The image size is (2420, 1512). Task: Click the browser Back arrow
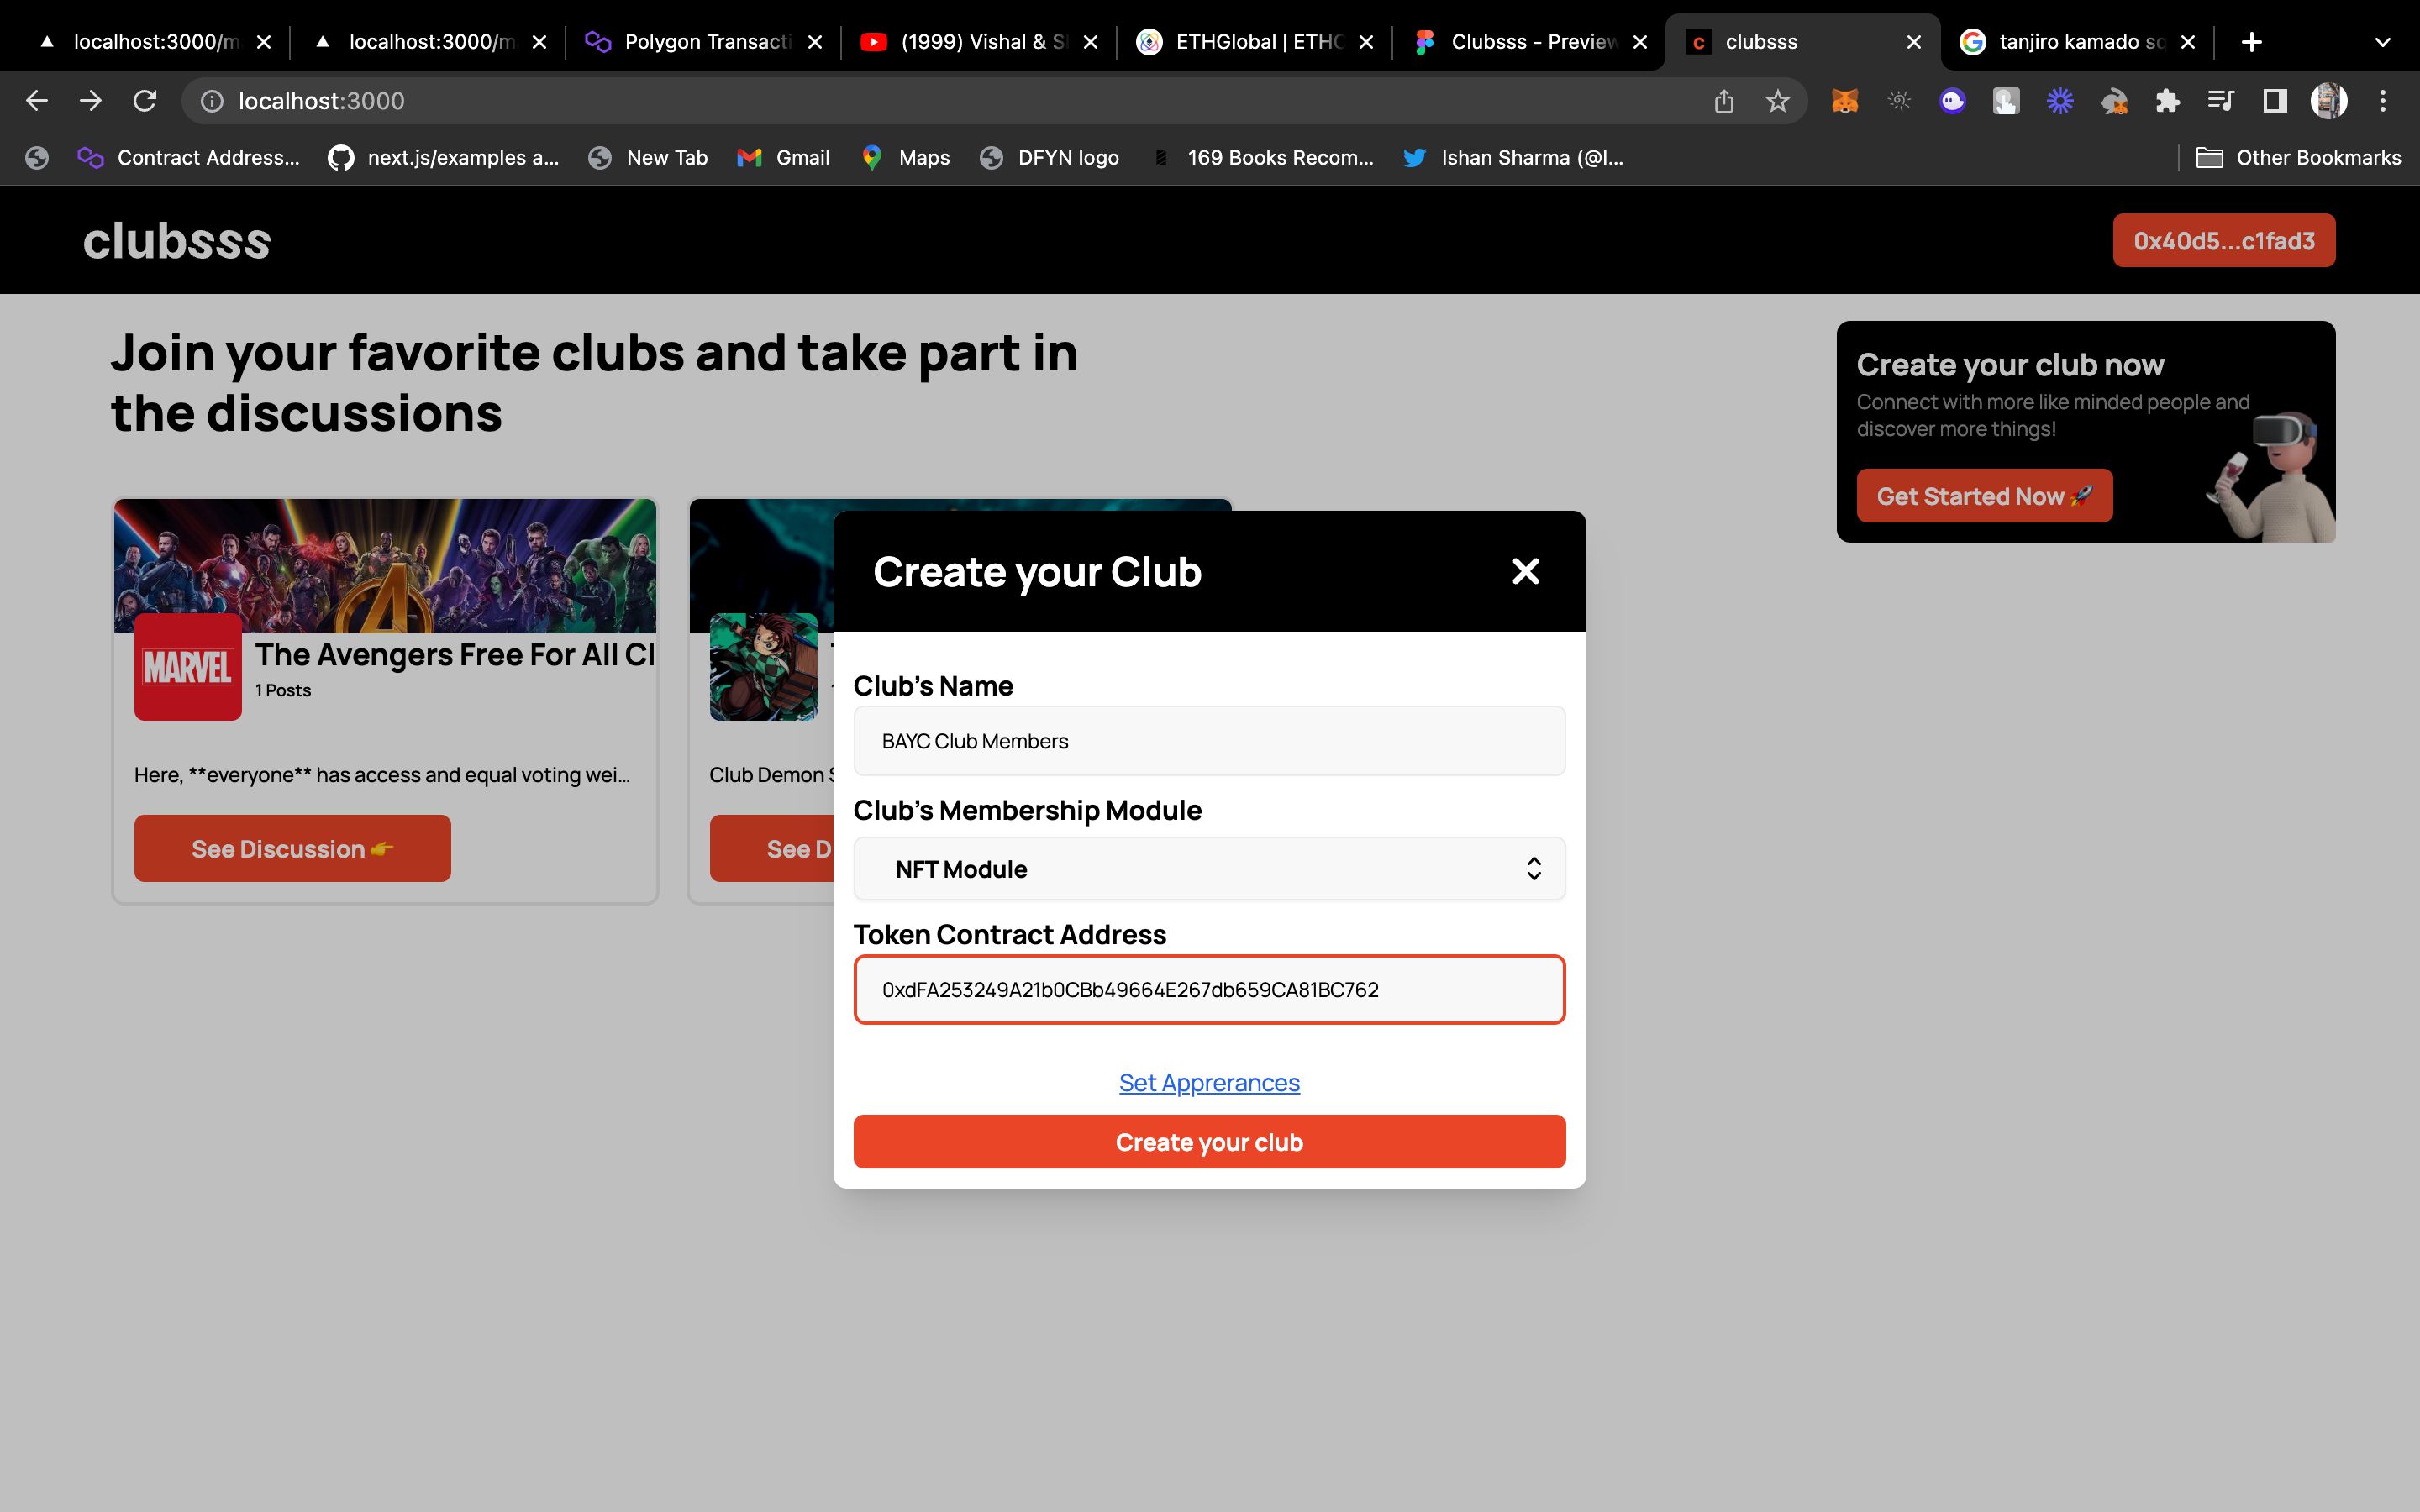tap(37, 101)
